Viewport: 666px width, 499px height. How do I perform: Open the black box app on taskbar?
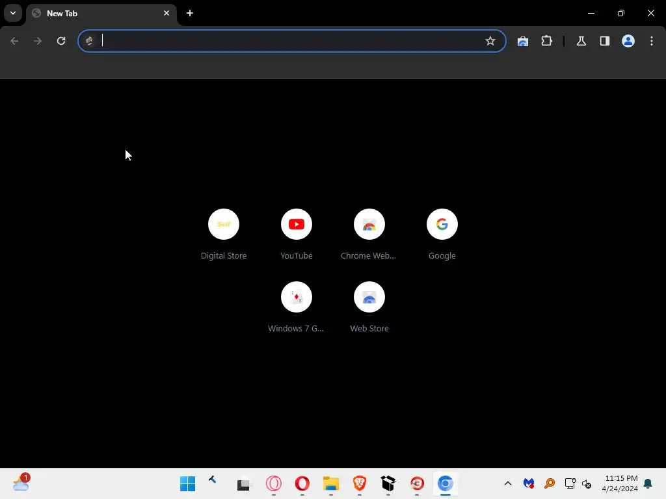click(388, 483)
